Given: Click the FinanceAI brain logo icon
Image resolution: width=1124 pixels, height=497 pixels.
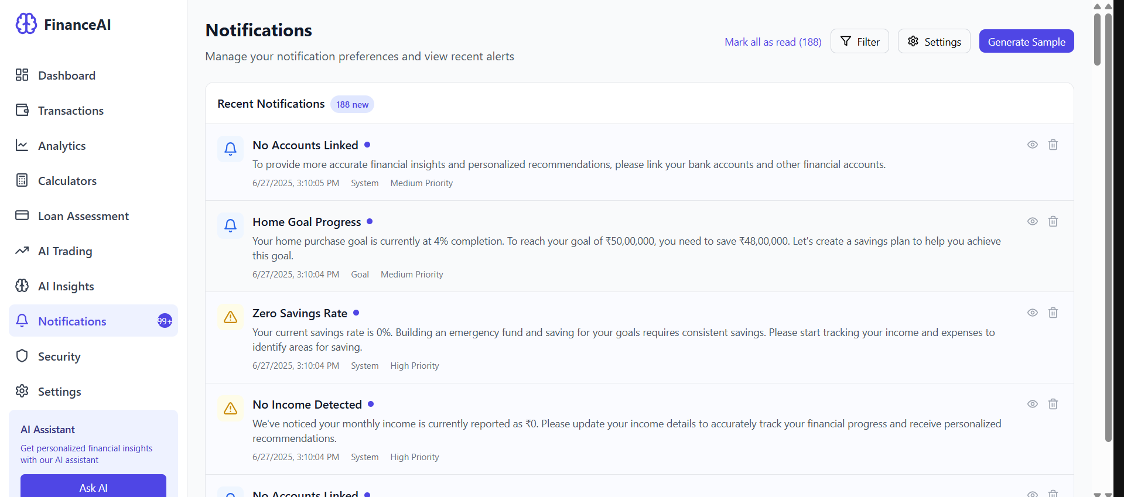Looking at the screenshot, I should (x=26, y=24).
